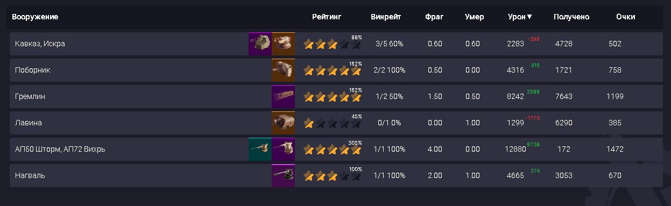Click the sort arrow beside Урон

(529, 17)
